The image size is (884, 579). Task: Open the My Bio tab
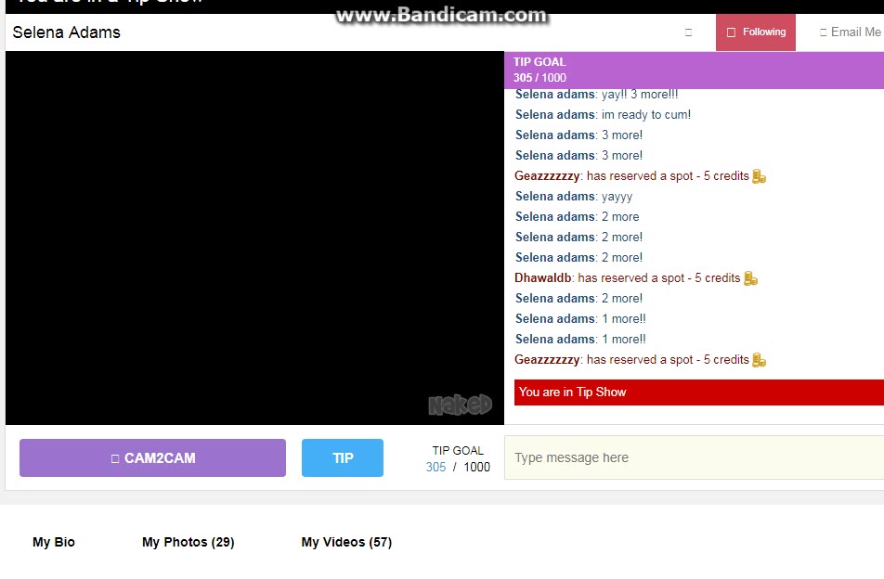pyautogui.click(x=54, y=542)
